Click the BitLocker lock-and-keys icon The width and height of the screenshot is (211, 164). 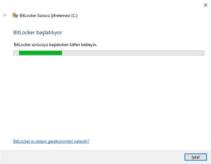pos(15,15)
